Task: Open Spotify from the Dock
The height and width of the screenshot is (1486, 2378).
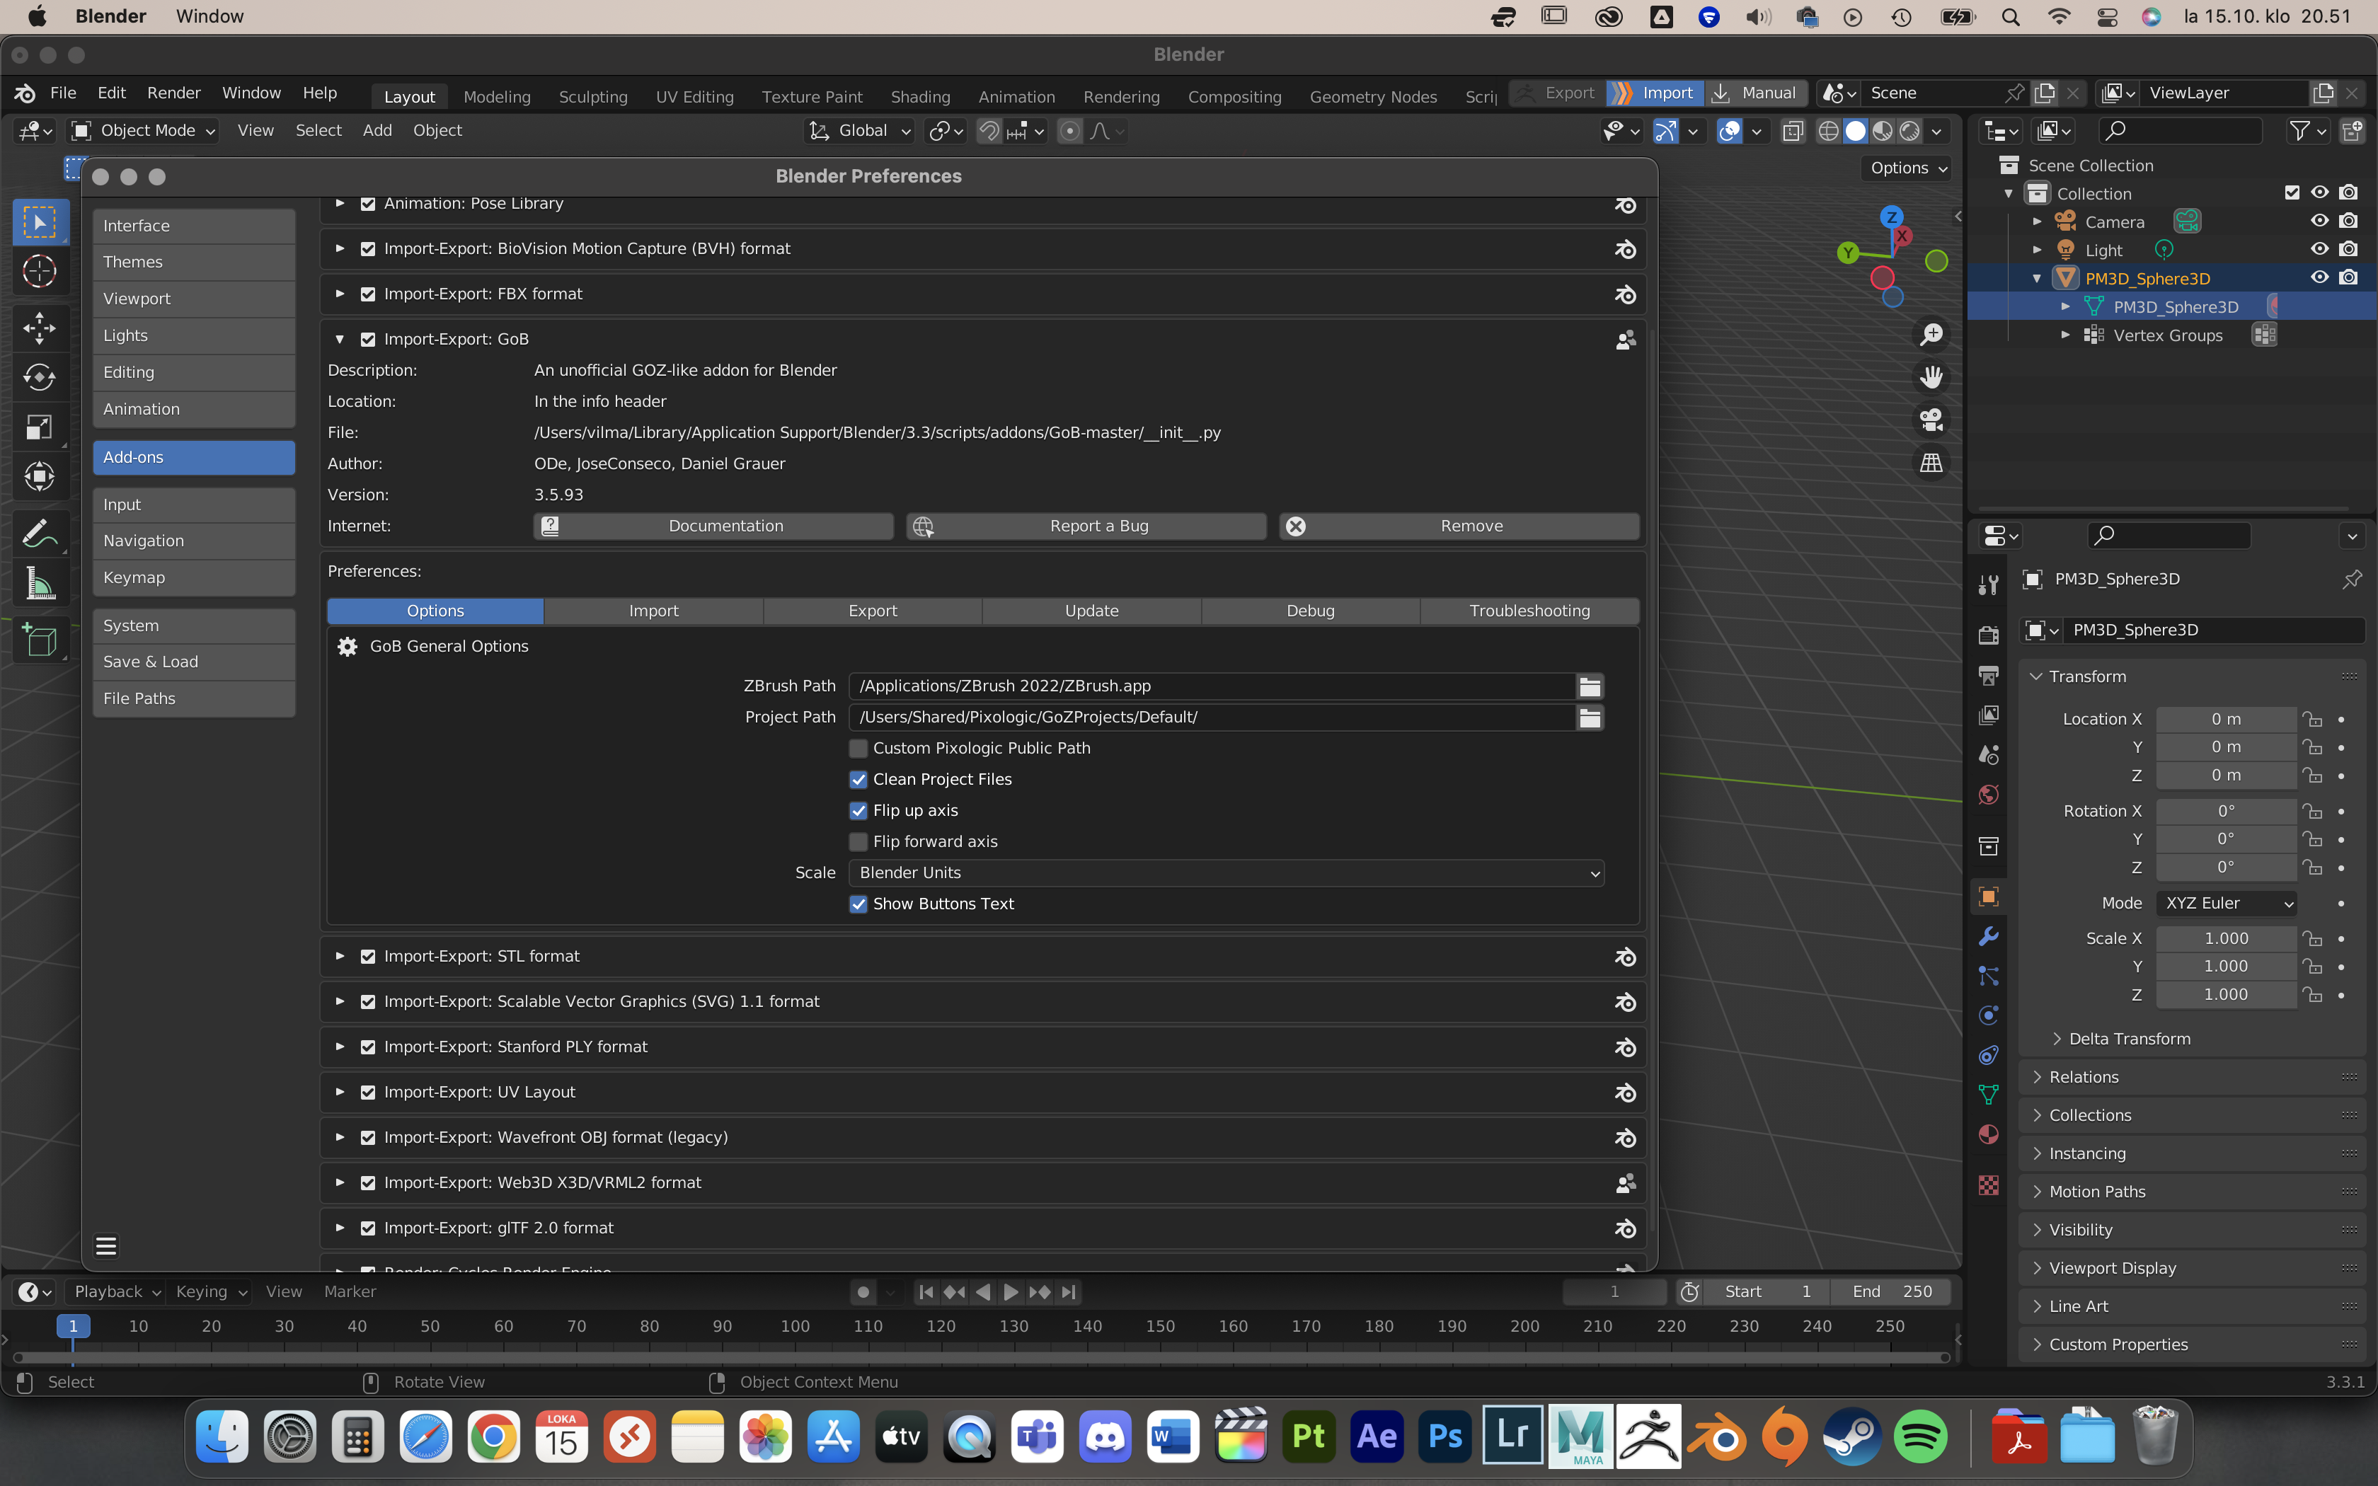Action: pyautogui.click(x=1920, y=1437)
